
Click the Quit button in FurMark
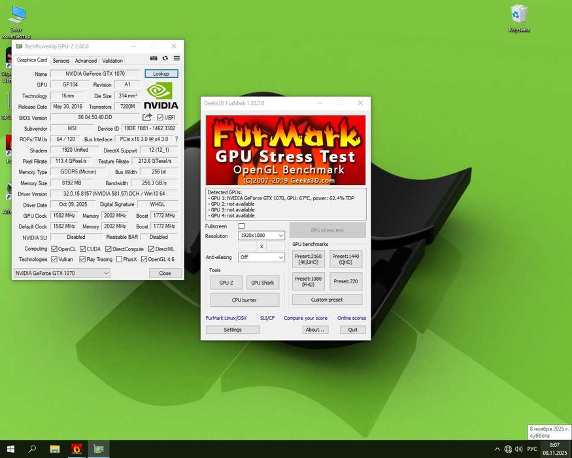(x=353, y=330)
